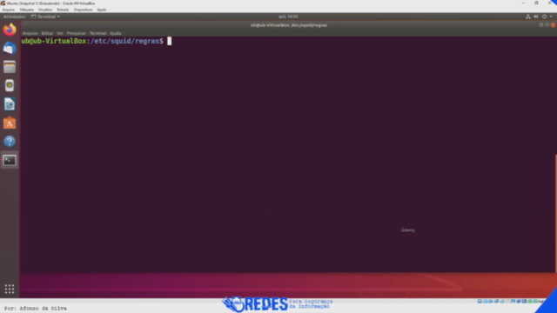Expand the system menu arrow in top bar
The height and width of the screenshot is (313, 557).
tap(551, 17)
